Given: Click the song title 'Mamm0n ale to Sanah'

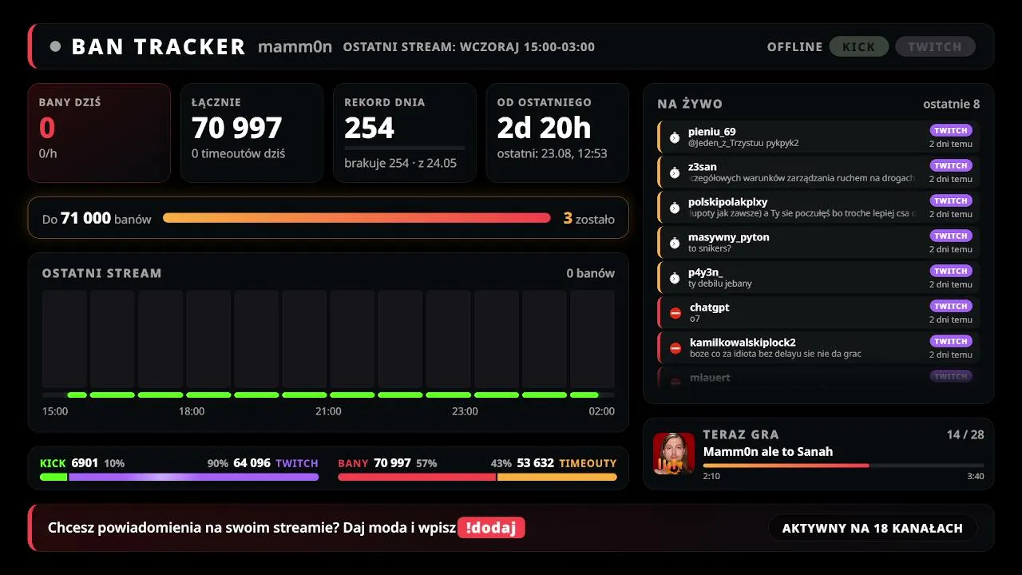Looking at the screenshot, I should click(x=768, y=451).
